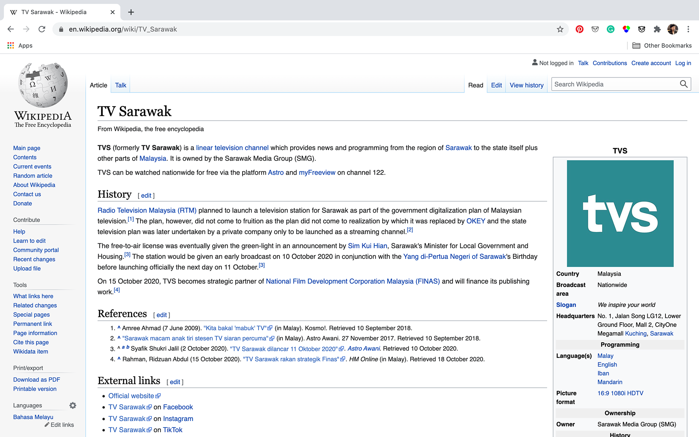Click the panda extension icon
This screenshot has height=437, width=699.
(x=641, y=29)
